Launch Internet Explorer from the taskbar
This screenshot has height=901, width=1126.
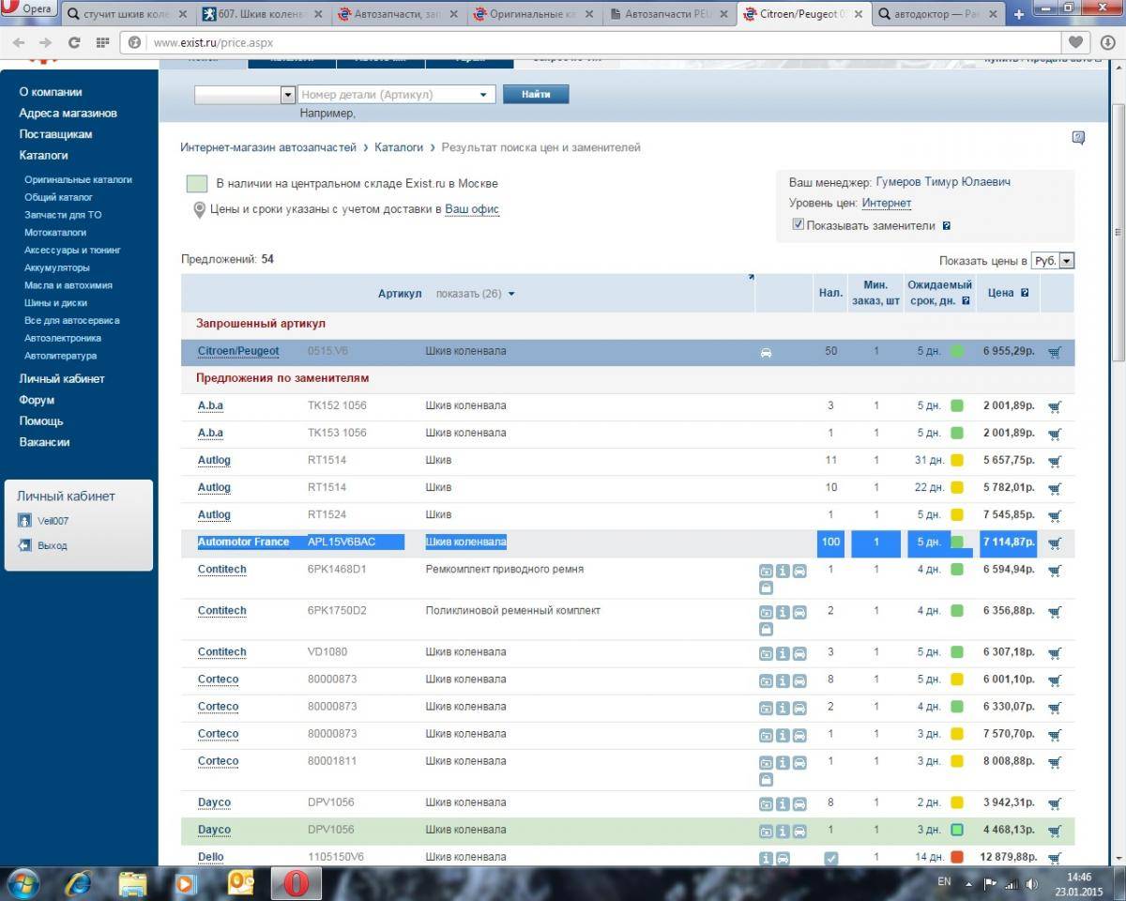point(78,883)
